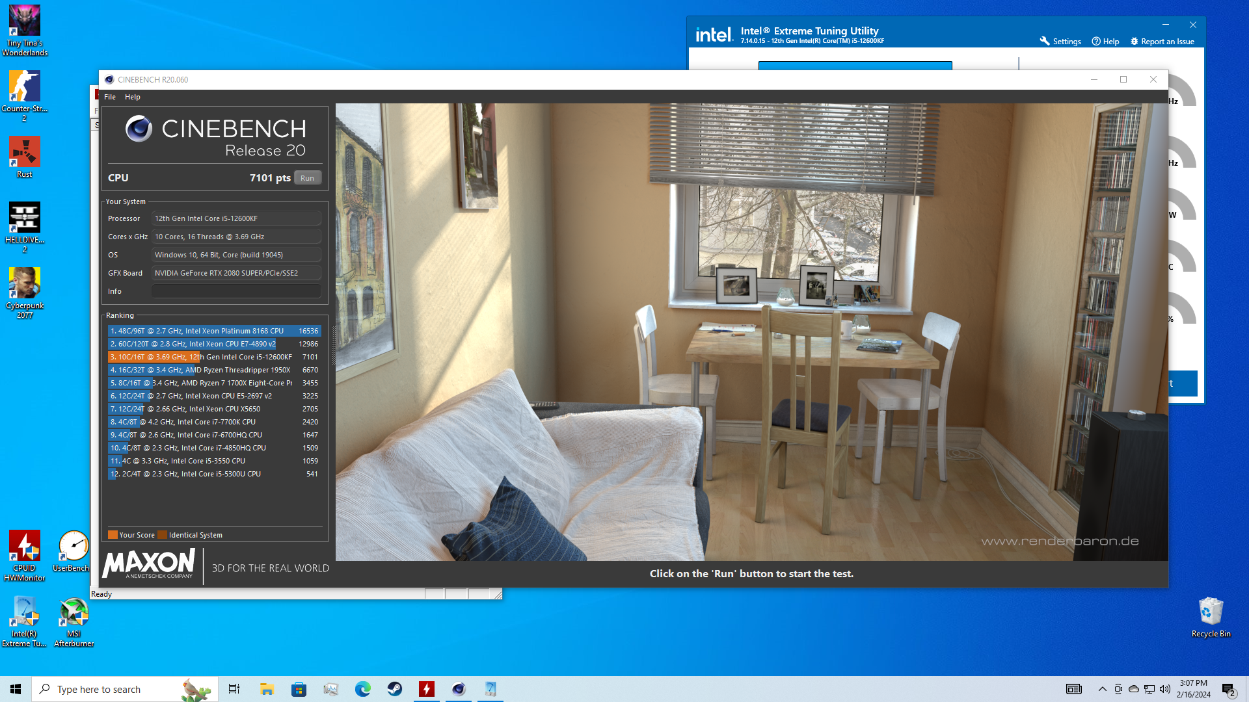Click the OneDrive tray icon
Screen dimensions: 1249x702
(1134, 689)
